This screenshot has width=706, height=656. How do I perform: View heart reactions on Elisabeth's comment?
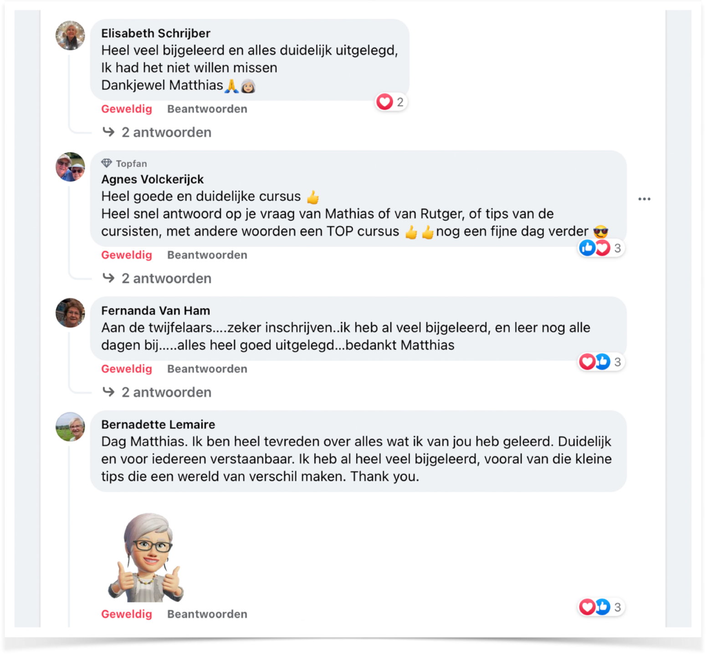click(x=391, y=102)
